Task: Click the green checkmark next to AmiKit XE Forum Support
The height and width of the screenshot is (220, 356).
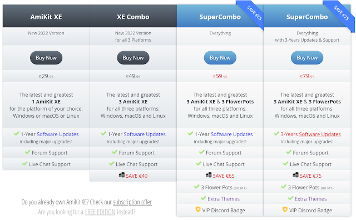Action: point(27,152)
